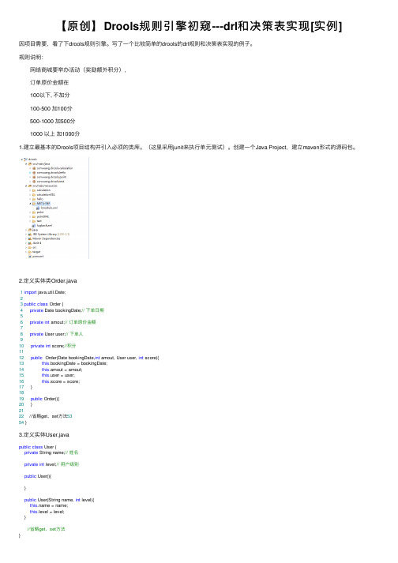Click the JUnit 4 library icon
Viewport: 398px width, 563px height.
click(30, 243)
